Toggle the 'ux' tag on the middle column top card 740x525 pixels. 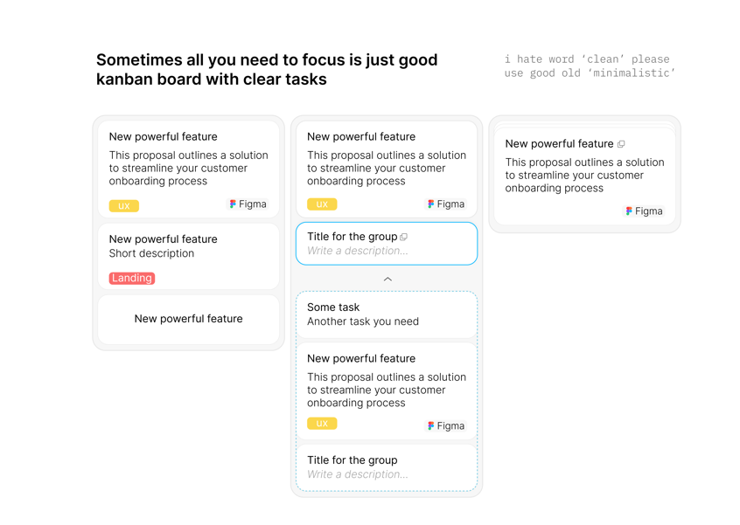click(322, 203)
